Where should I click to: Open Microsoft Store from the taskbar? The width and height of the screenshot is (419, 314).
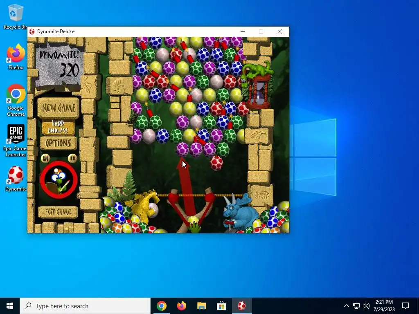click(221, 306)
